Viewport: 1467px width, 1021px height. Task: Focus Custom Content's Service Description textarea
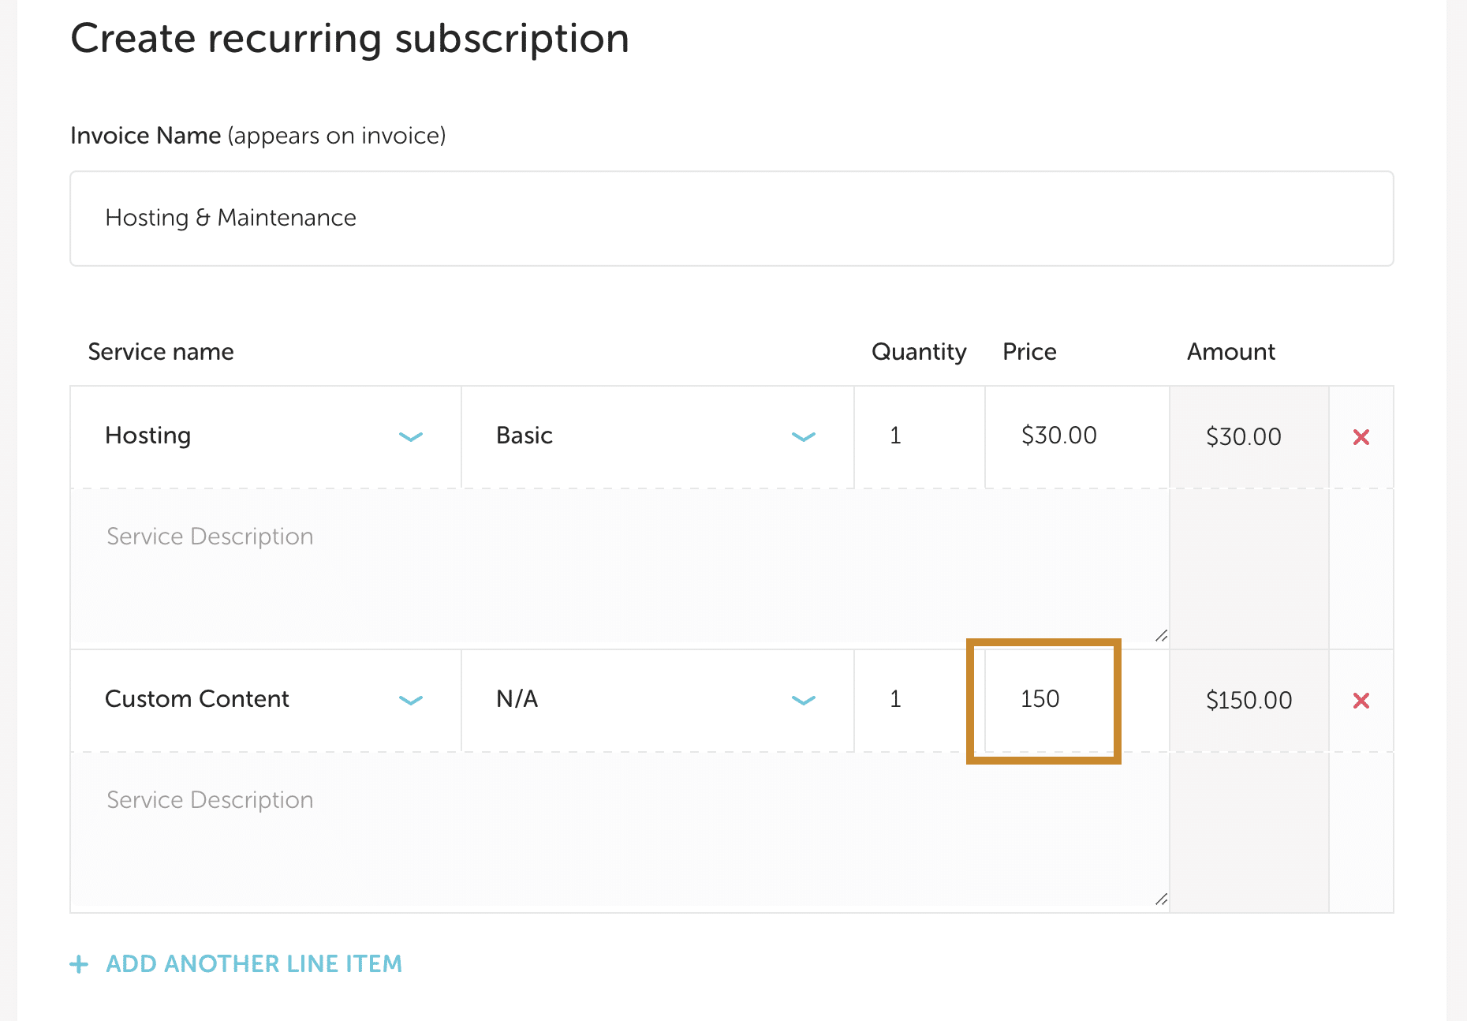pos(619,832)
